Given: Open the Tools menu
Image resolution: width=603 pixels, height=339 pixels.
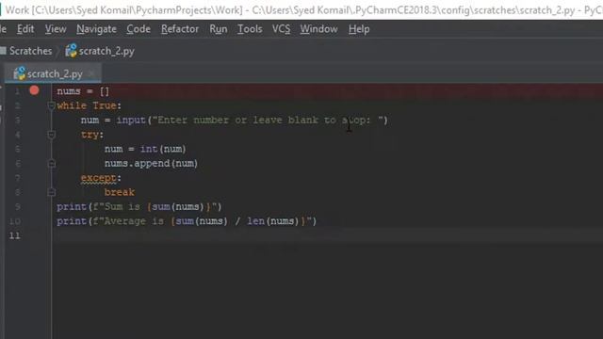Looking at the screenshot, I should click(250, 29).
